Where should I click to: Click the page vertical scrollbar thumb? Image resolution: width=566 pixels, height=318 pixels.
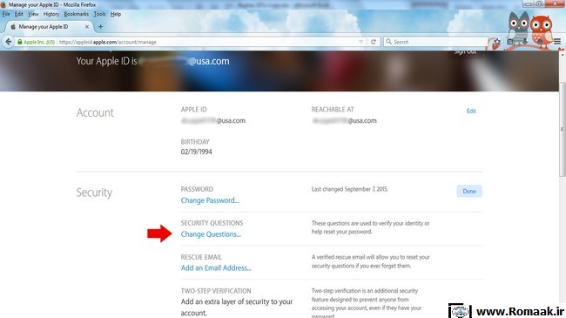point(563,129)
